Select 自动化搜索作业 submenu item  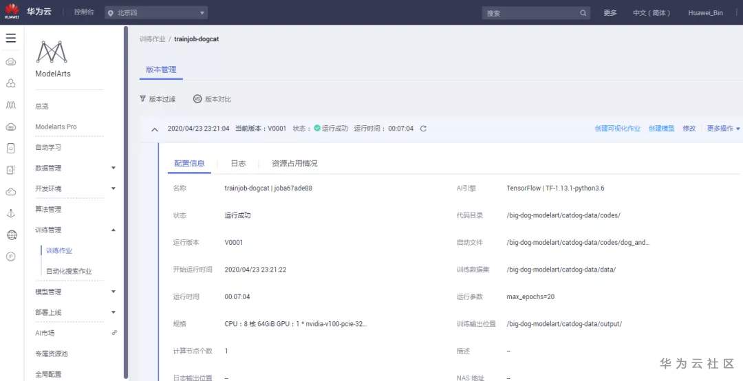point(69,272)
